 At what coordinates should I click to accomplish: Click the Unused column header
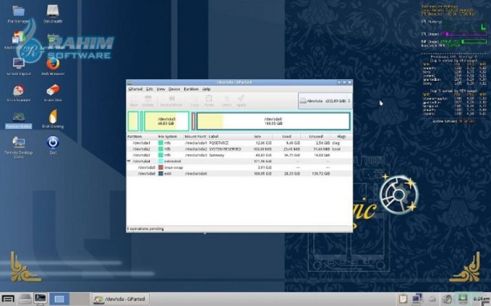(x=315, y=137)
